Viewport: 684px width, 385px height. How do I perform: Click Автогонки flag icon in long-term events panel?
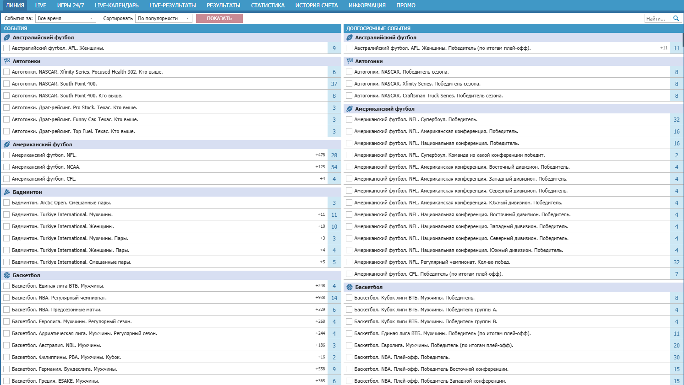[x=350, y=61]
